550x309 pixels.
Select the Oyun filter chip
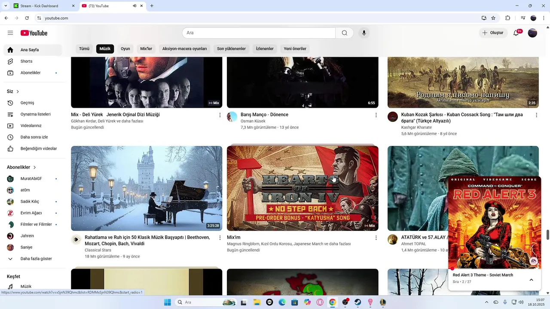pyautogui.click(x=125, y=49)
